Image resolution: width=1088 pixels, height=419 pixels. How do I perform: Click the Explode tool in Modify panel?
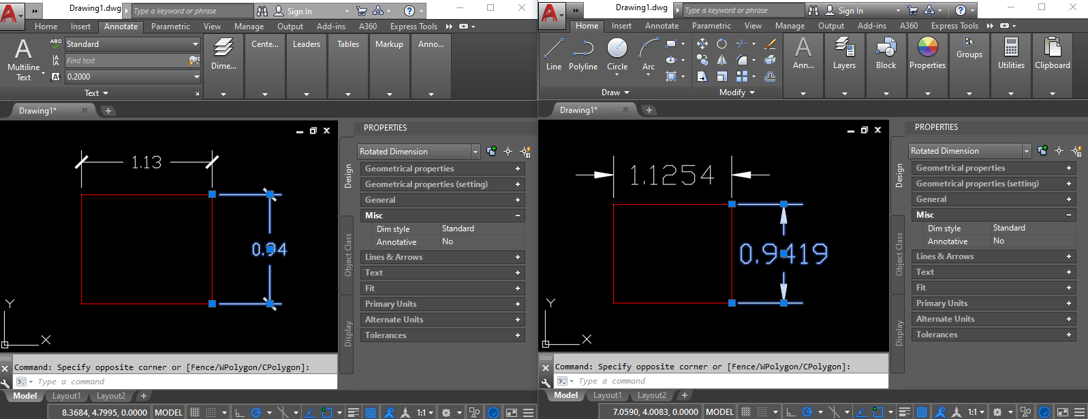[771, 60]
